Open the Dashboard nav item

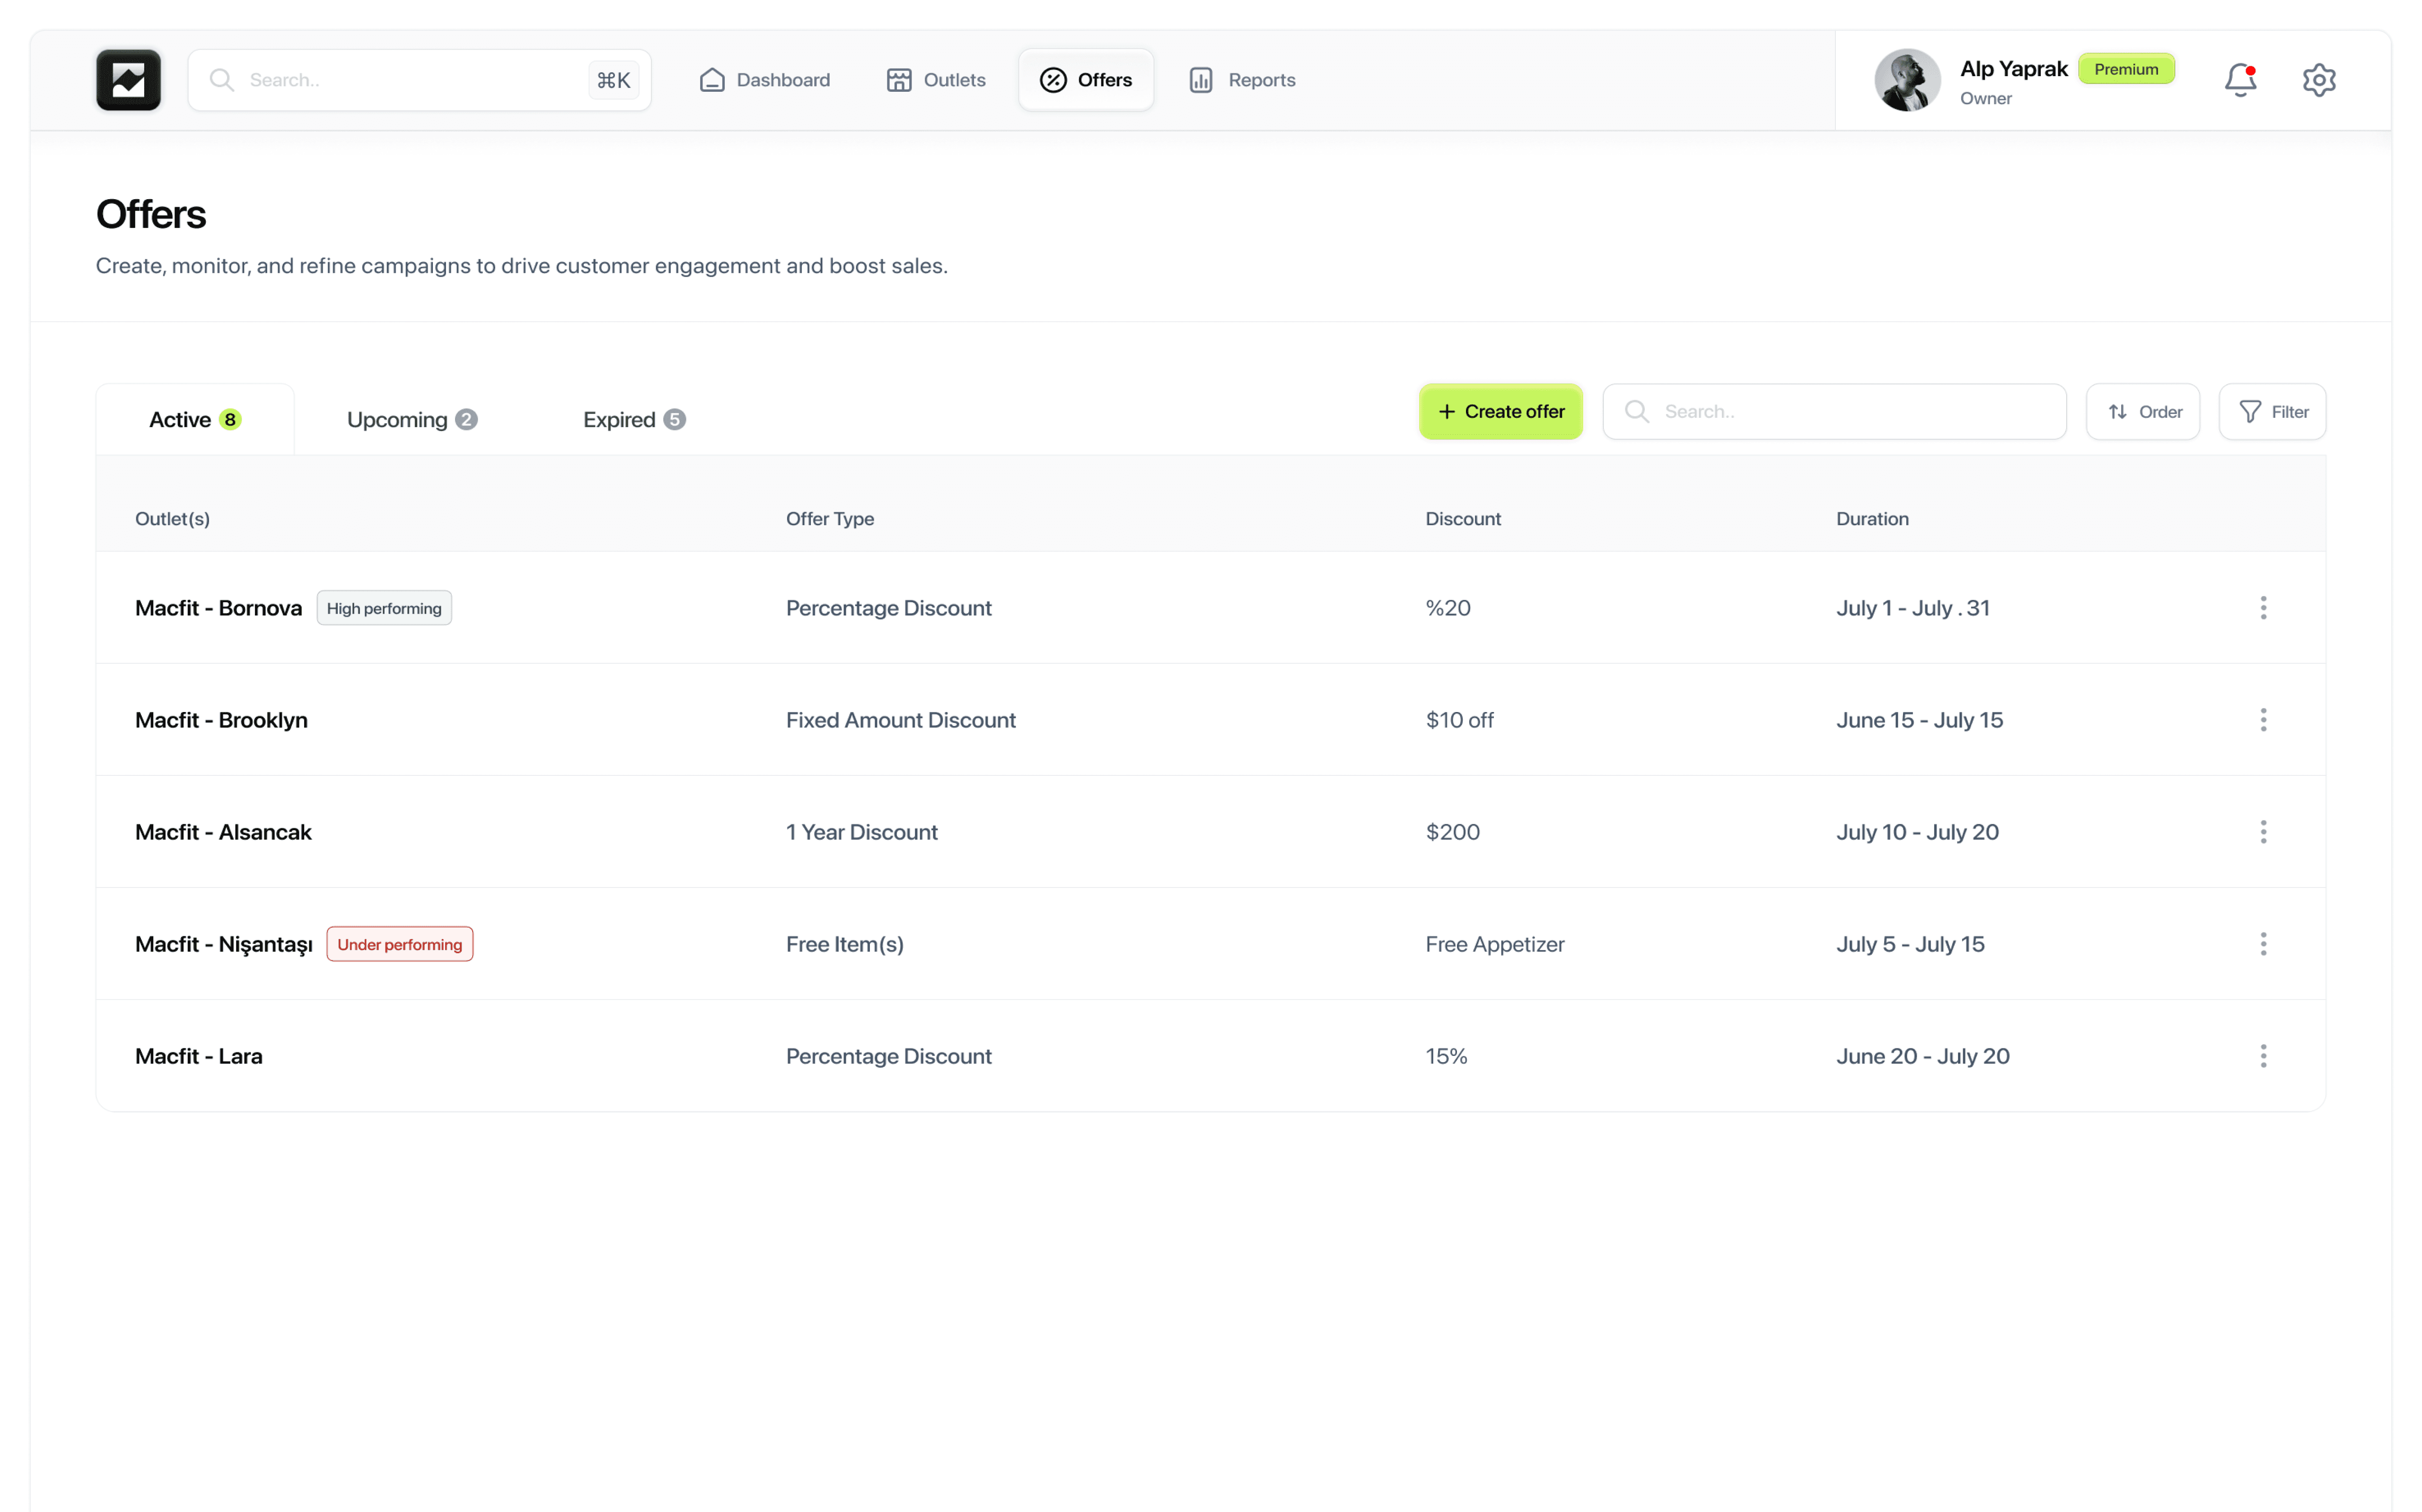[765, 80]
